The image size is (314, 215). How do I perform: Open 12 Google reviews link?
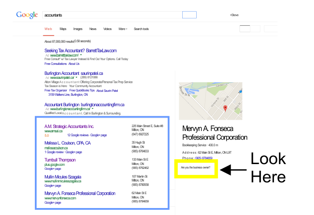point(78,135)
